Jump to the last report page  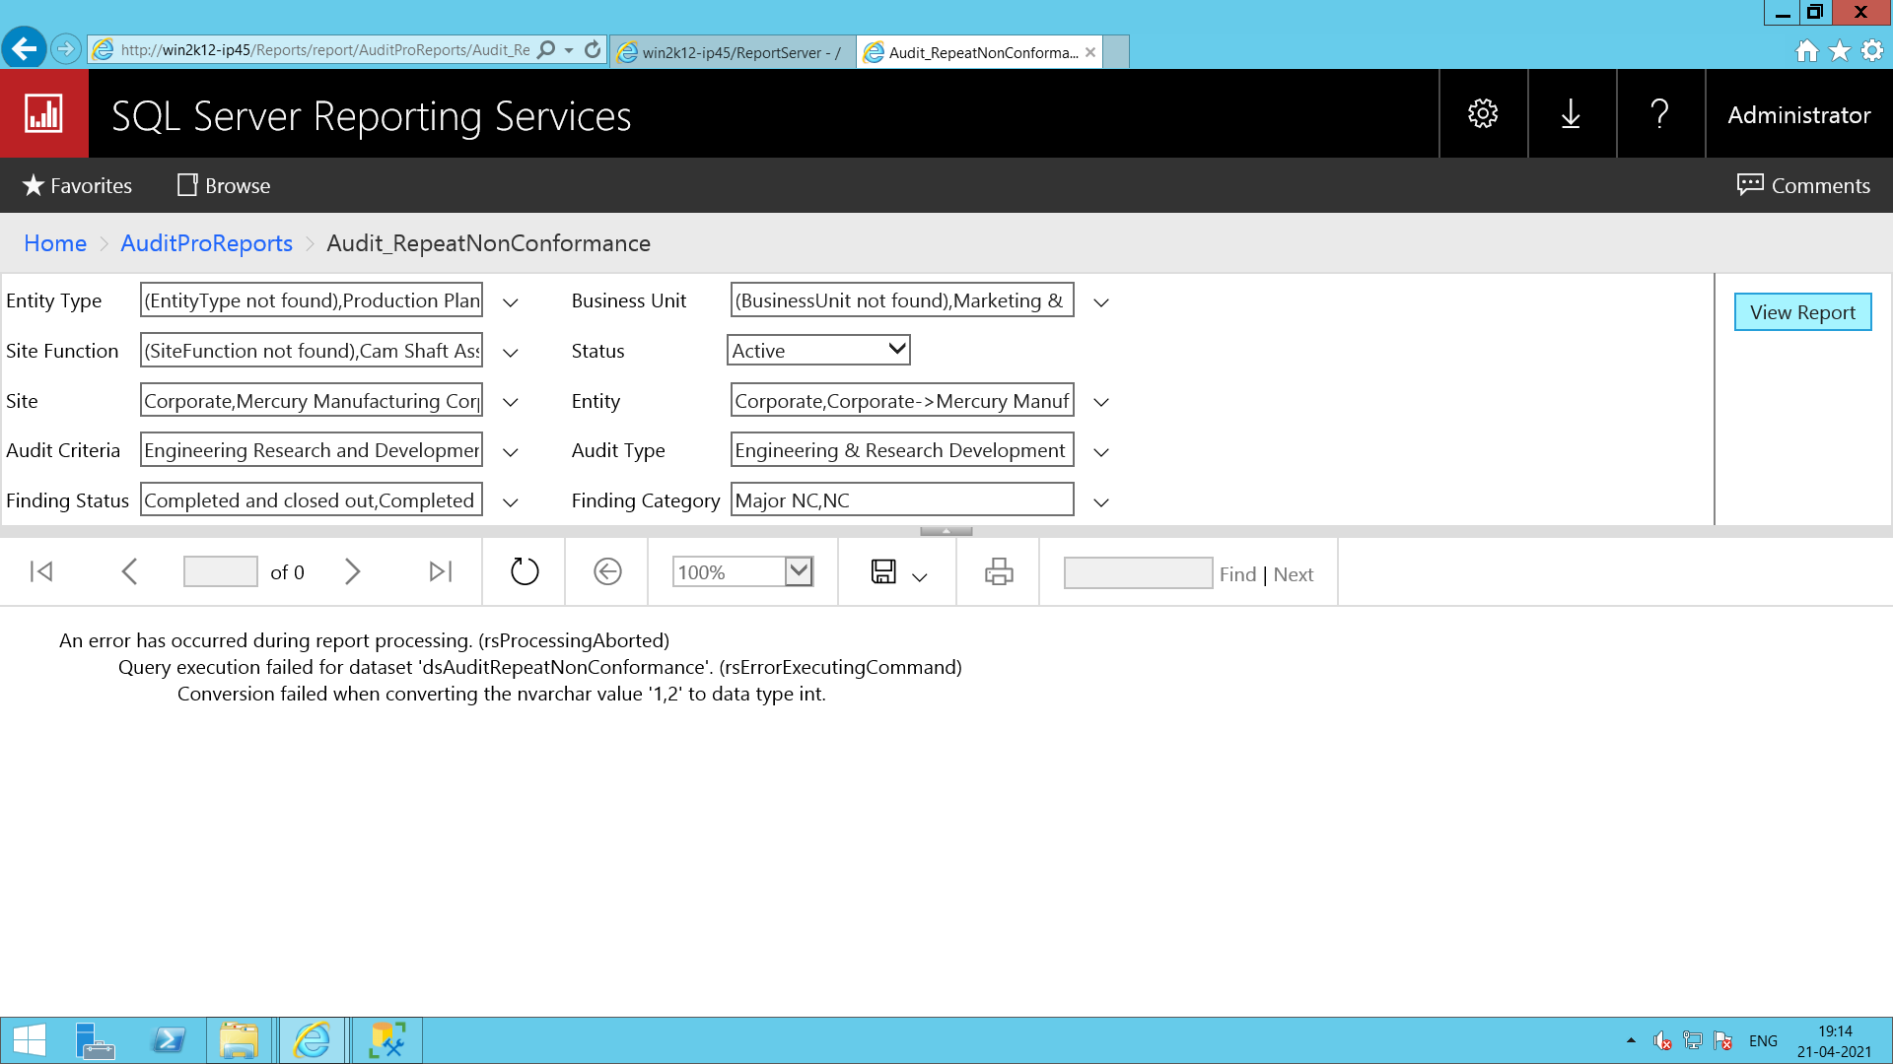[x=441, y=571]
